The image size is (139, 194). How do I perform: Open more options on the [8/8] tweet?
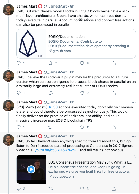(134, 136)
